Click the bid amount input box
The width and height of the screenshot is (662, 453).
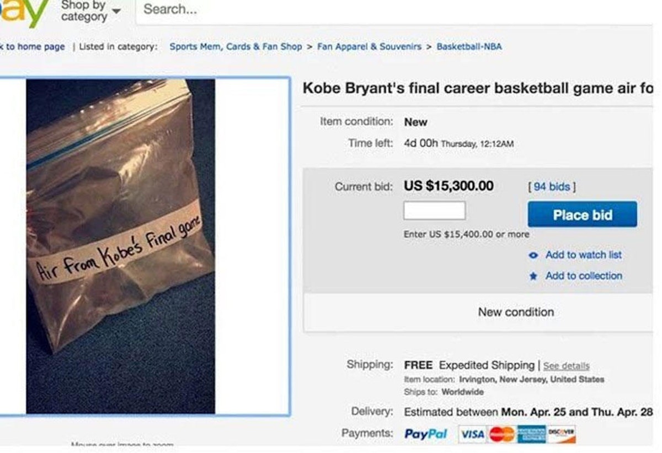pyautogui.click(x=434, y=211)
